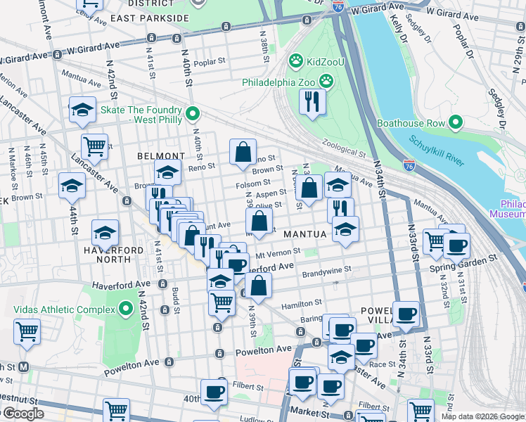Open the Market St metro station icon
Screen dimensions: 526x422
(x=23, y=367)
